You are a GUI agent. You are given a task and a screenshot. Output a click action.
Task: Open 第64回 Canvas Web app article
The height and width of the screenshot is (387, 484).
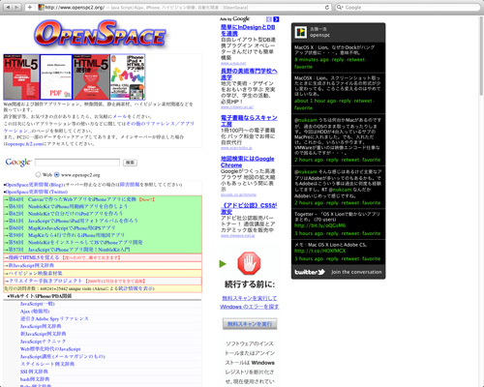73,199
